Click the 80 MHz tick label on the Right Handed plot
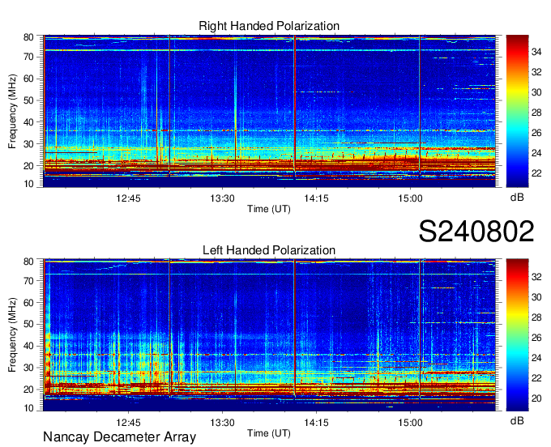The image size is (551, 447). 28,37
